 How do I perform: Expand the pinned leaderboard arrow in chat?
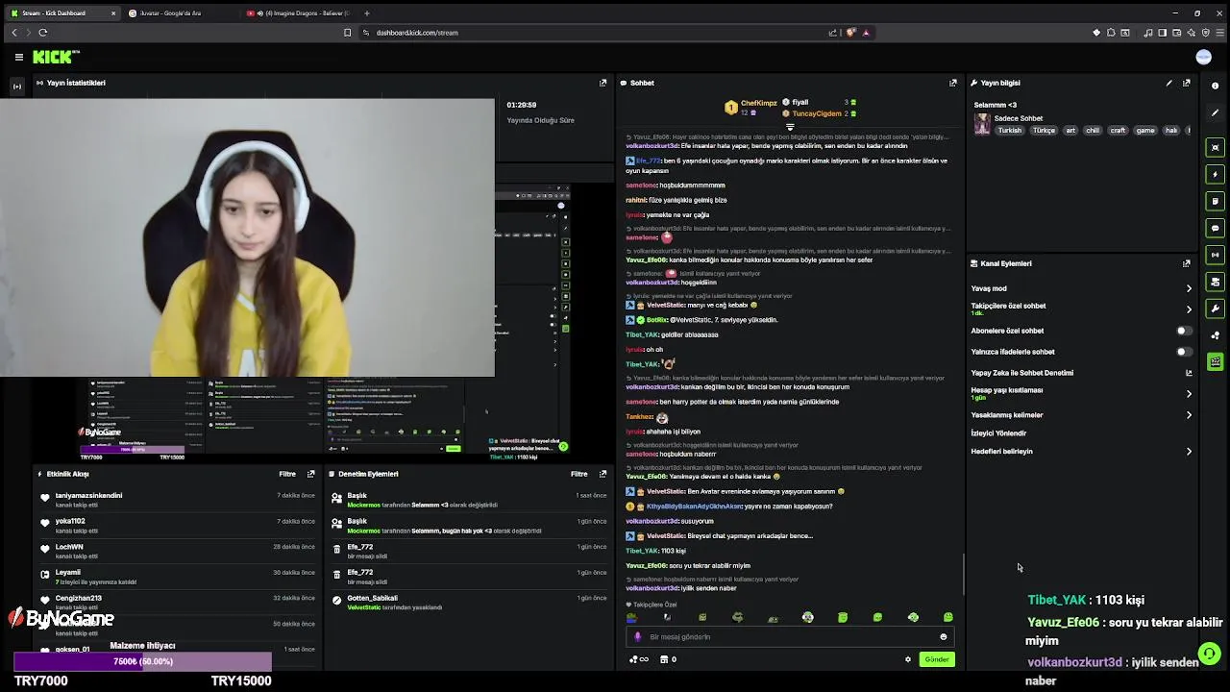click(x=790, y=127)
